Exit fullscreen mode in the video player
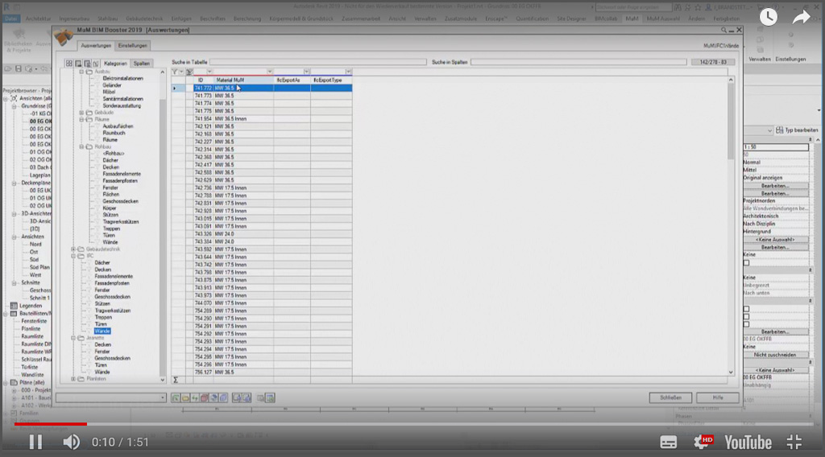This screenshot has width=825, height=457. click(794, 442)
